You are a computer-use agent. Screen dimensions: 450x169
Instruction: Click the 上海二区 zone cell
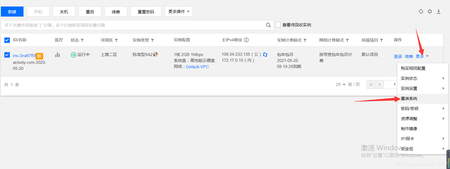[x=109, y=55]
